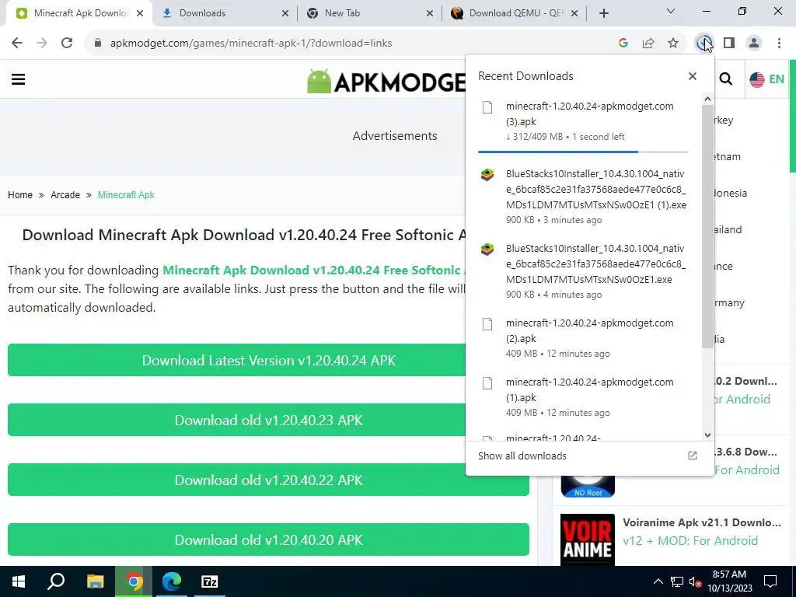Click file icon of minecraft (1).apk

point(487,382)
